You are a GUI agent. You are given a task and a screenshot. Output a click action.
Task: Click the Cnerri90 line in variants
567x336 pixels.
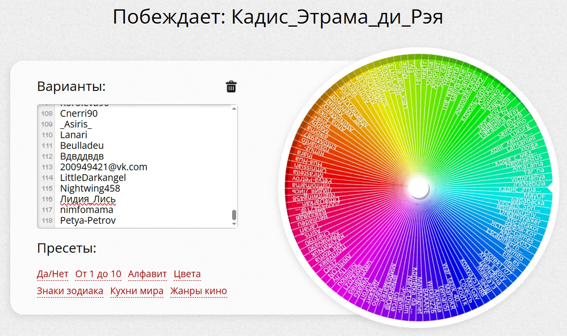[x=79, y=114]
